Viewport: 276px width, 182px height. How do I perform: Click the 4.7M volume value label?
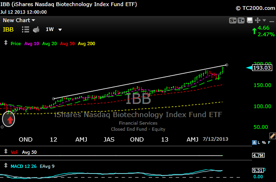pos(258,155)
